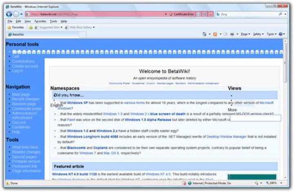The image size is (294, 192).
Task: Expand the address bar URL history dropdown
Action: tap(166, 14)
